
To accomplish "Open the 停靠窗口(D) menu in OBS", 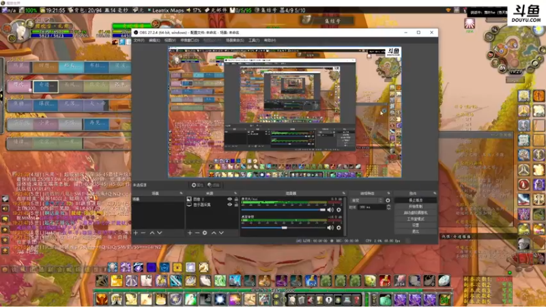I will click(x=190, y=40).
